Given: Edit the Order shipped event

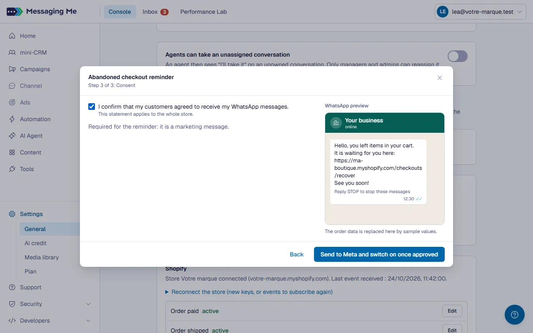Looking at the screenshot, I should click(x=452, y=330).
